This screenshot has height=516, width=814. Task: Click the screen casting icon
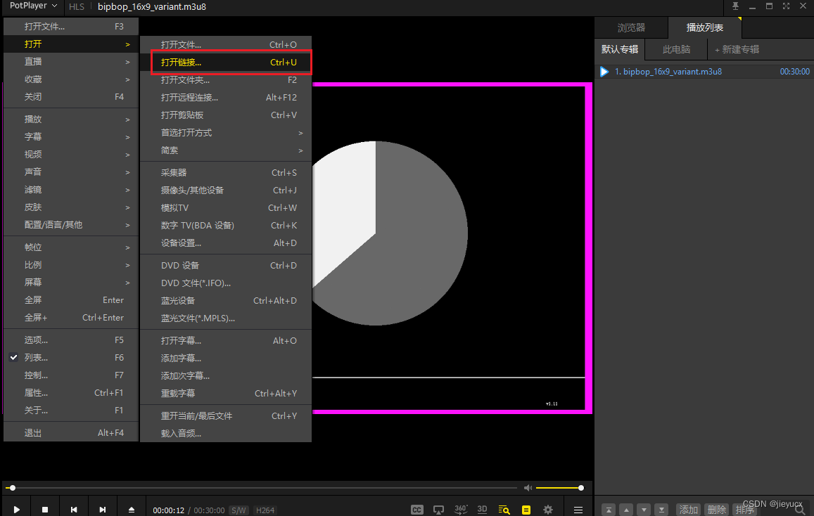[438, 510]
